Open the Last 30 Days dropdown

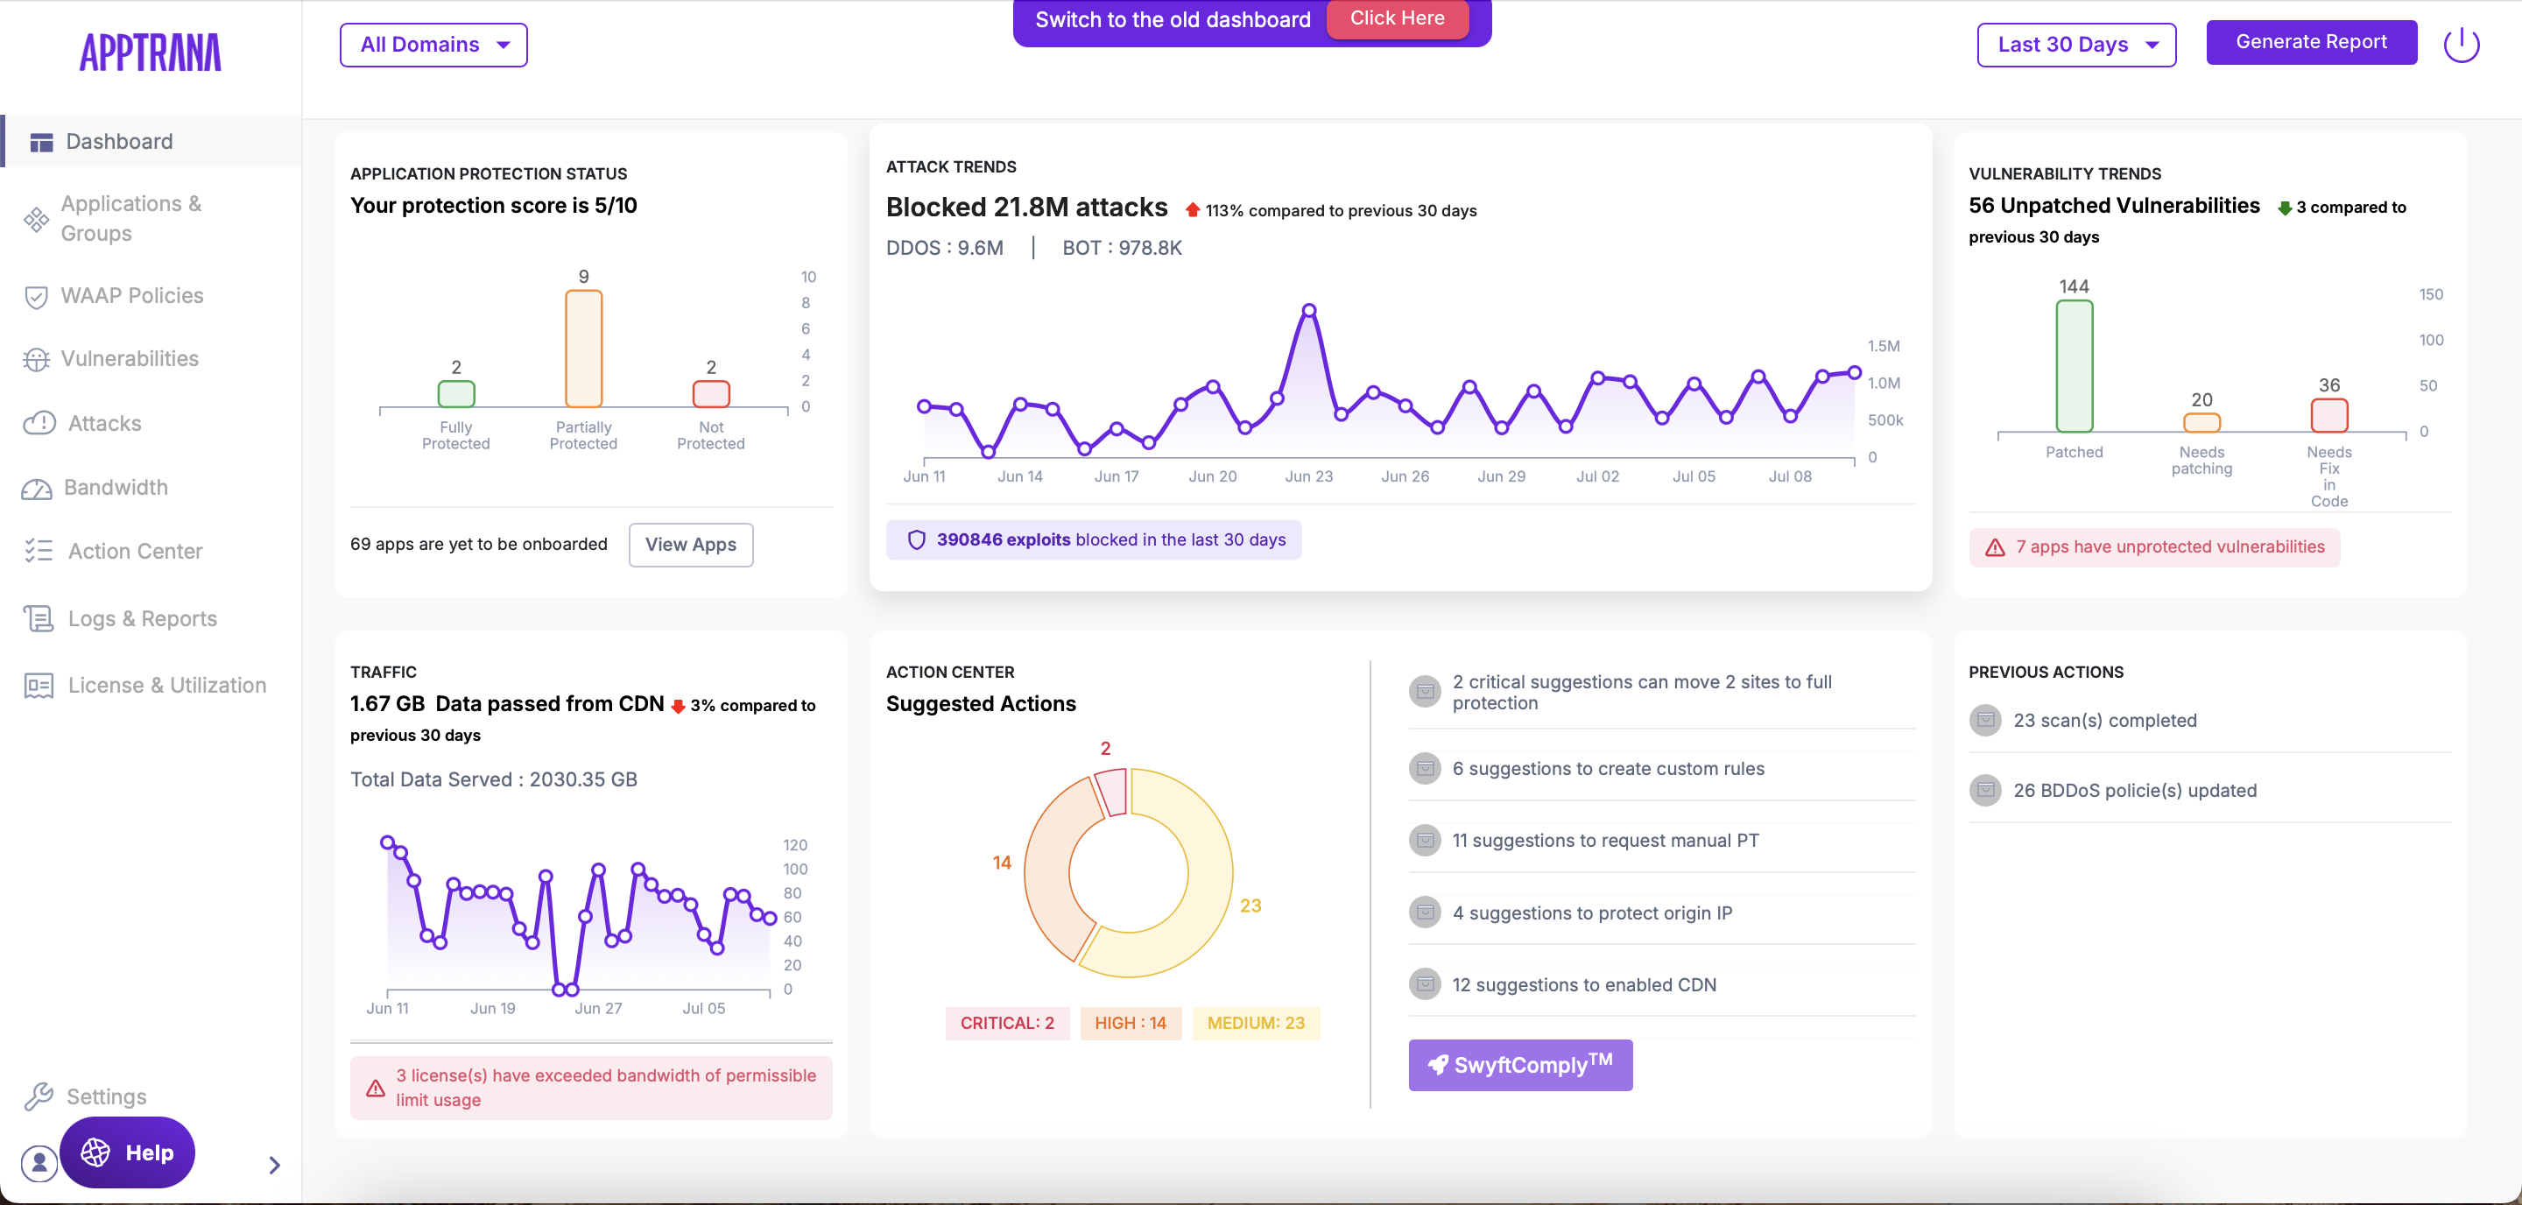click(2075, 45)
